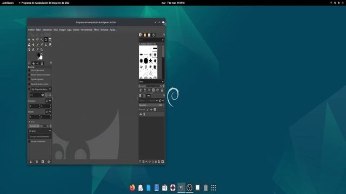The image size is (346, 194).
Task: Toggle layer visibility eye icon
Action: click(141, 114)
